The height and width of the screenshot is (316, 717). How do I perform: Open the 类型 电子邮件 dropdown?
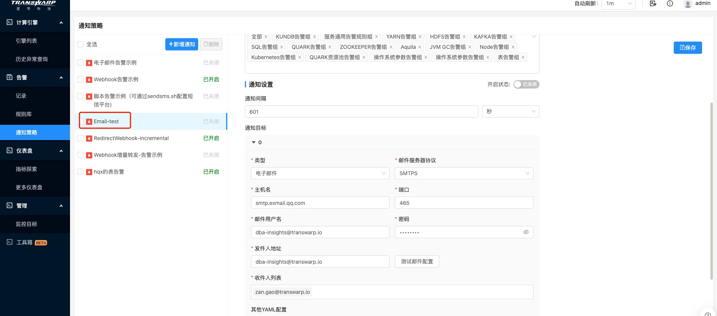coord(320,173)
